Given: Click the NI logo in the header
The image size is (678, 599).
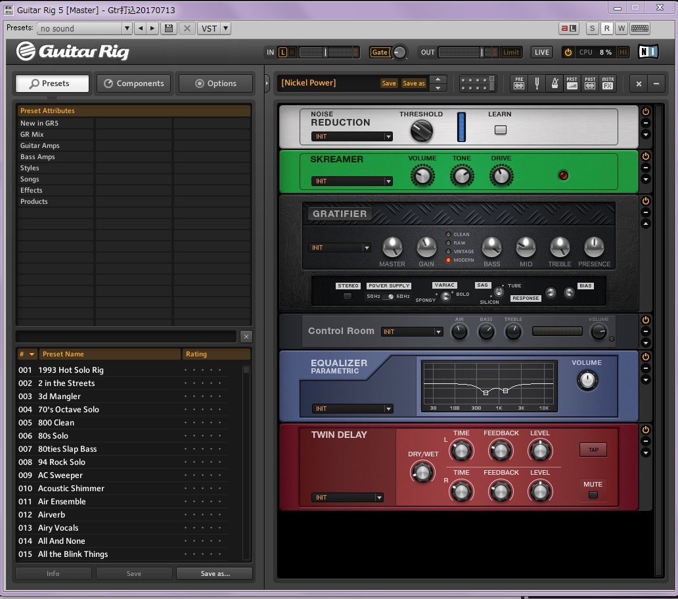Looking at the screenshot, I should click(x=648, y=52).
